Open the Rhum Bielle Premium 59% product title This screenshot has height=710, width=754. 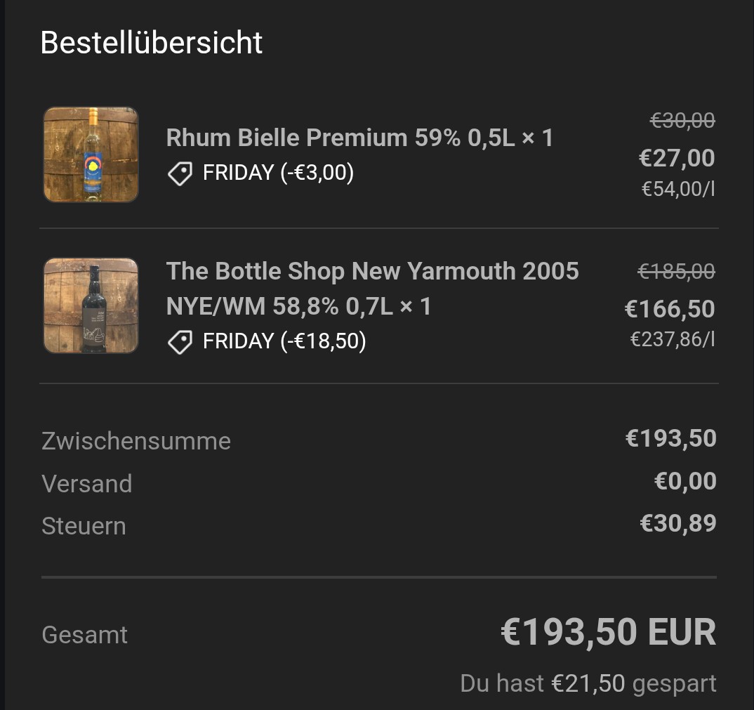tap(359, 138)
